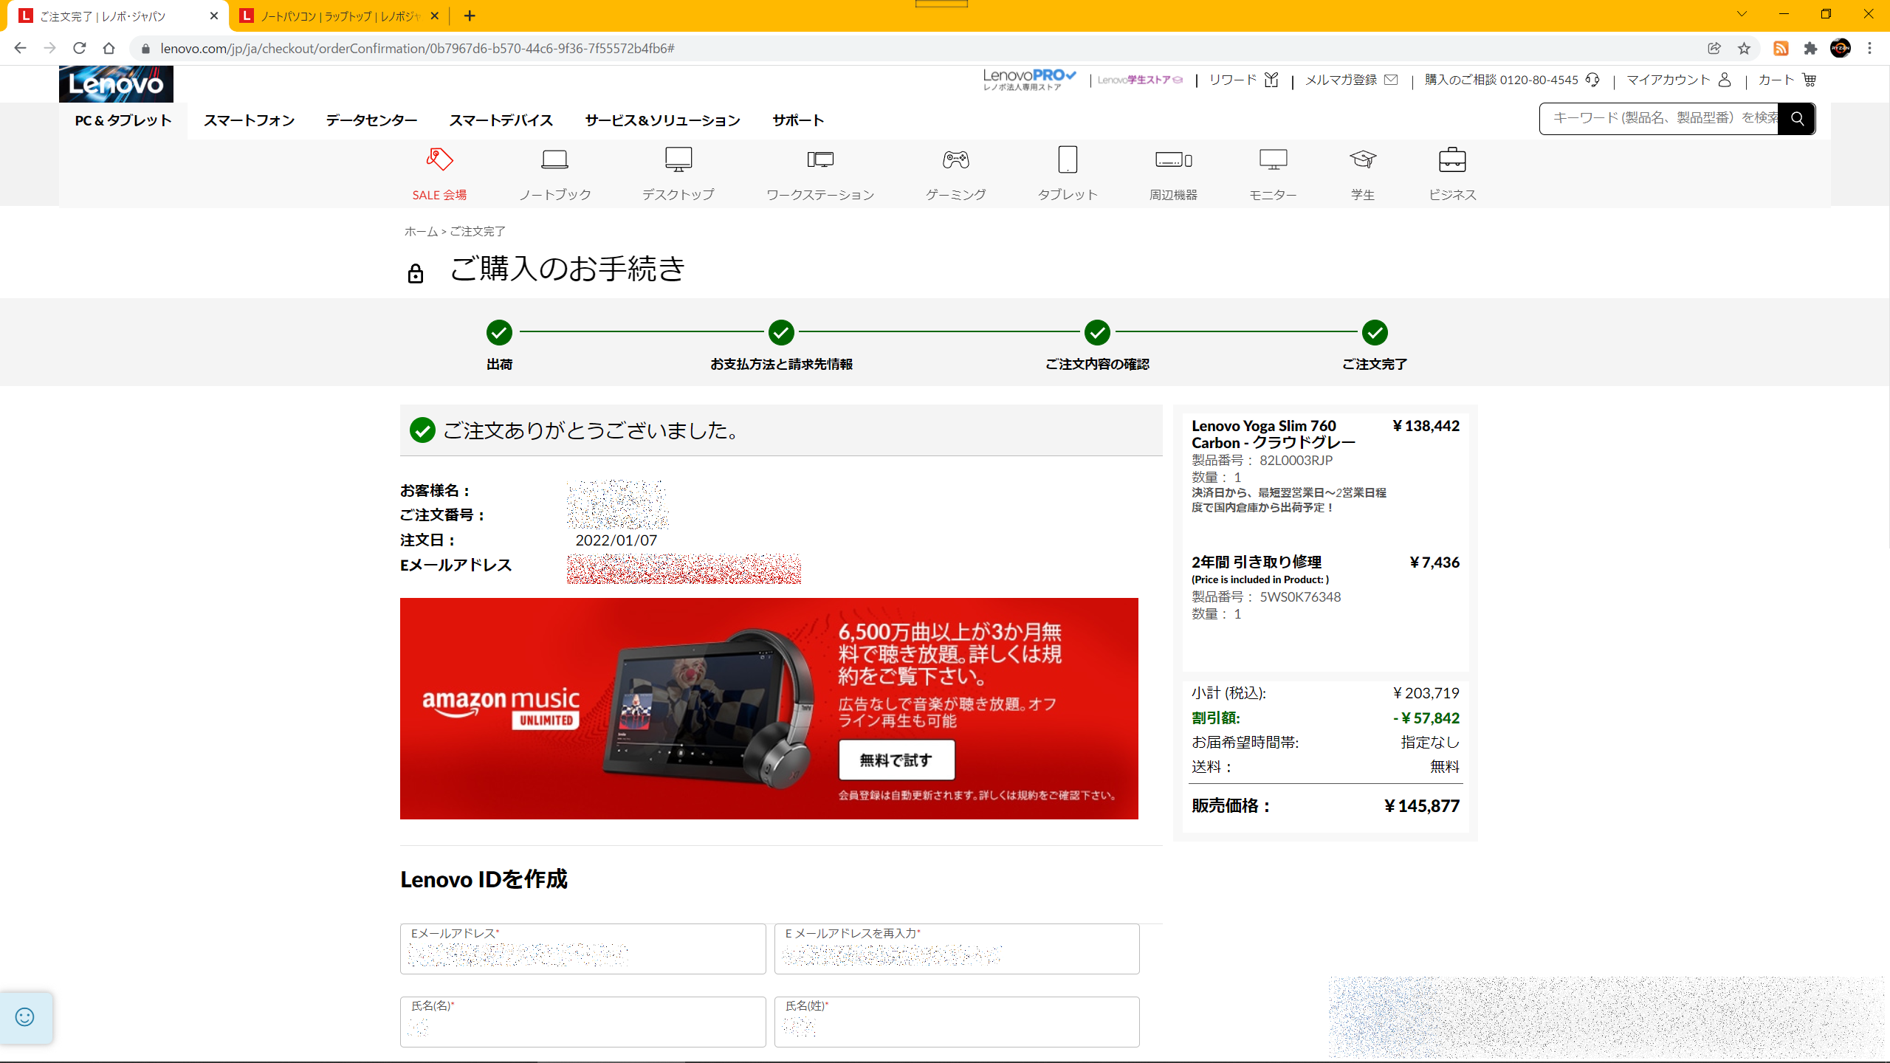Image resolution: width=1890 pixels, height=1063 pixels.
Task: Bookmark this page with star icon
Action: point(1744,49)
